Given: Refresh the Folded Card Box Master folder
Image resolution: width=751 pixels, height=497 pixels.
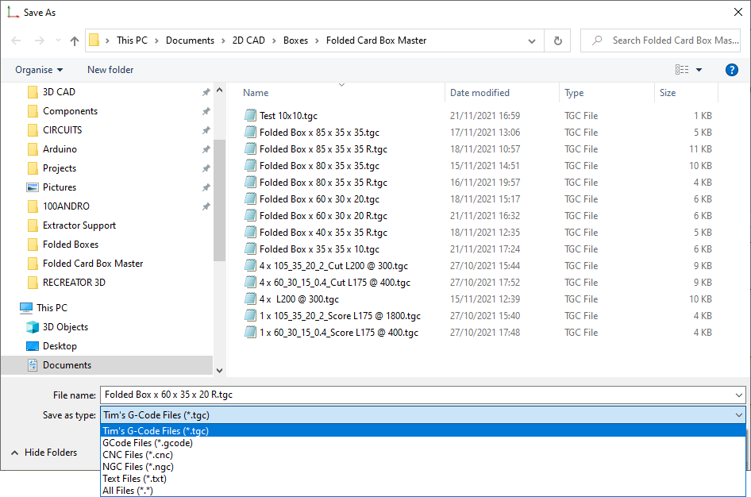Looking at the screenshot, I should 557,40.
